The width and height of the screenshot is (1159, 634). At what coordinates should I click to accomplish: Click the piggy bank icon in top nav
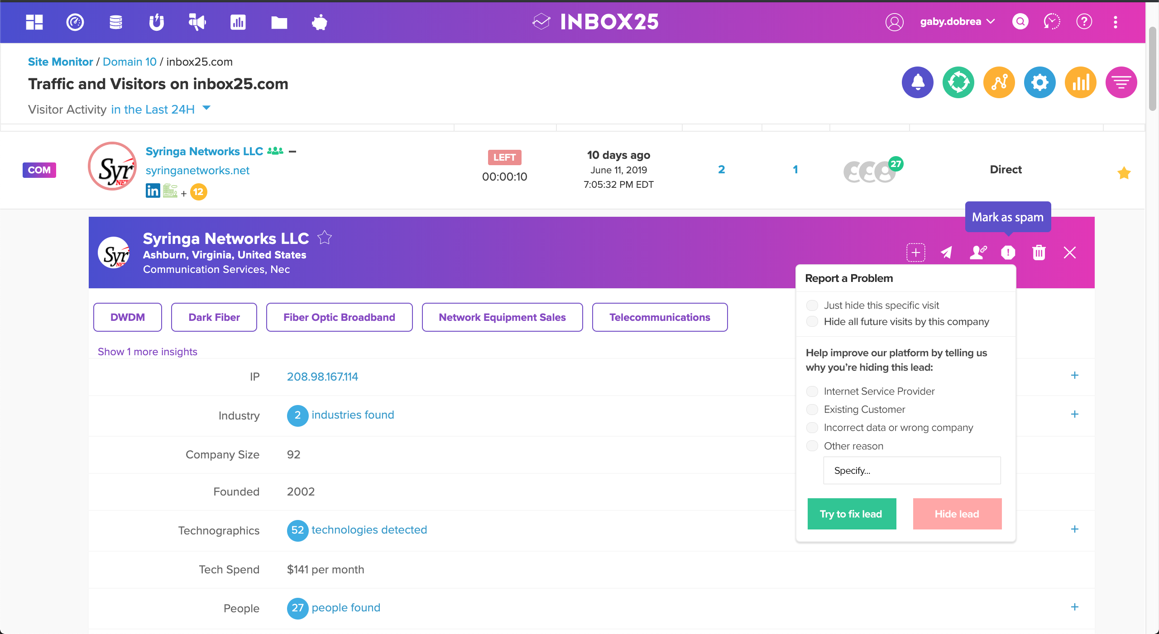pos(320,22)
